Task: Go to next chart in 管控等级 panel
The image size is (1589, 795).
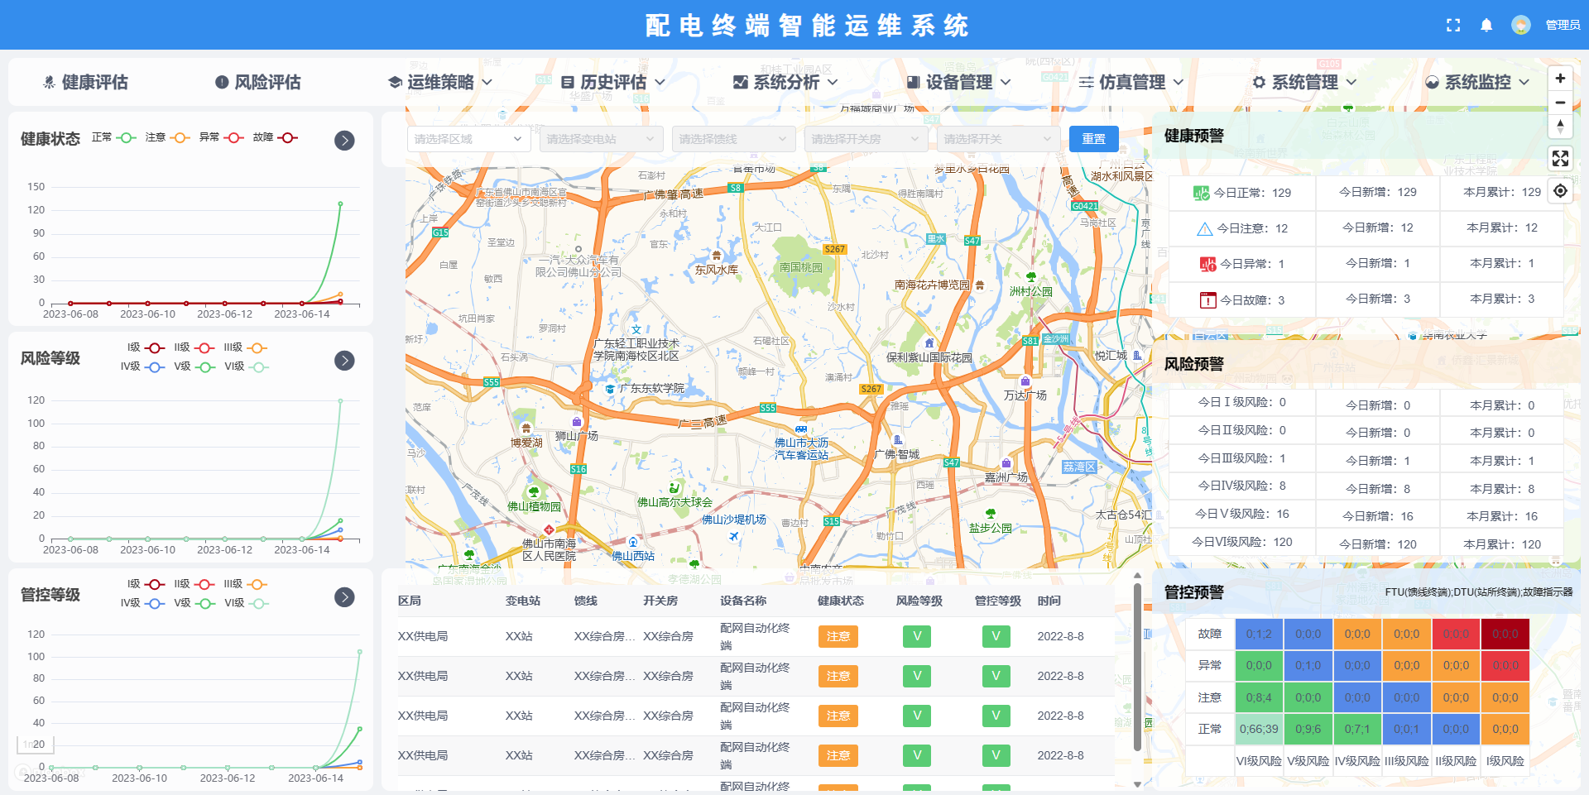Action: click(x=345, y=597)
